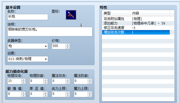Click the 魔法防御 value field
The width and height of the screenshot is (180, 103).
point(81,81)
